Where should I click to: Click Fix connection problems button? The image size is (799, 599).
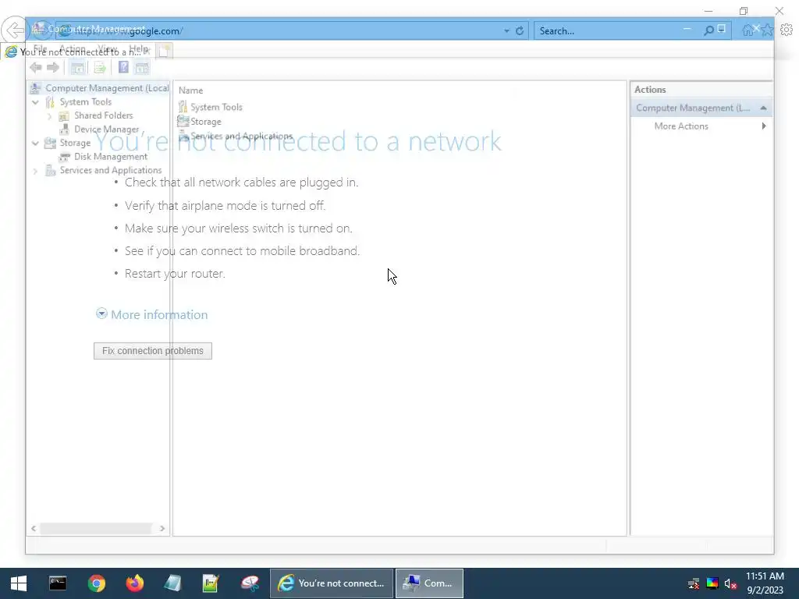(153, 351)
